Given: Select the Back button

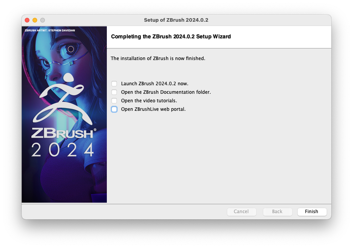Looking at the screenshot, I should [277, 212].
